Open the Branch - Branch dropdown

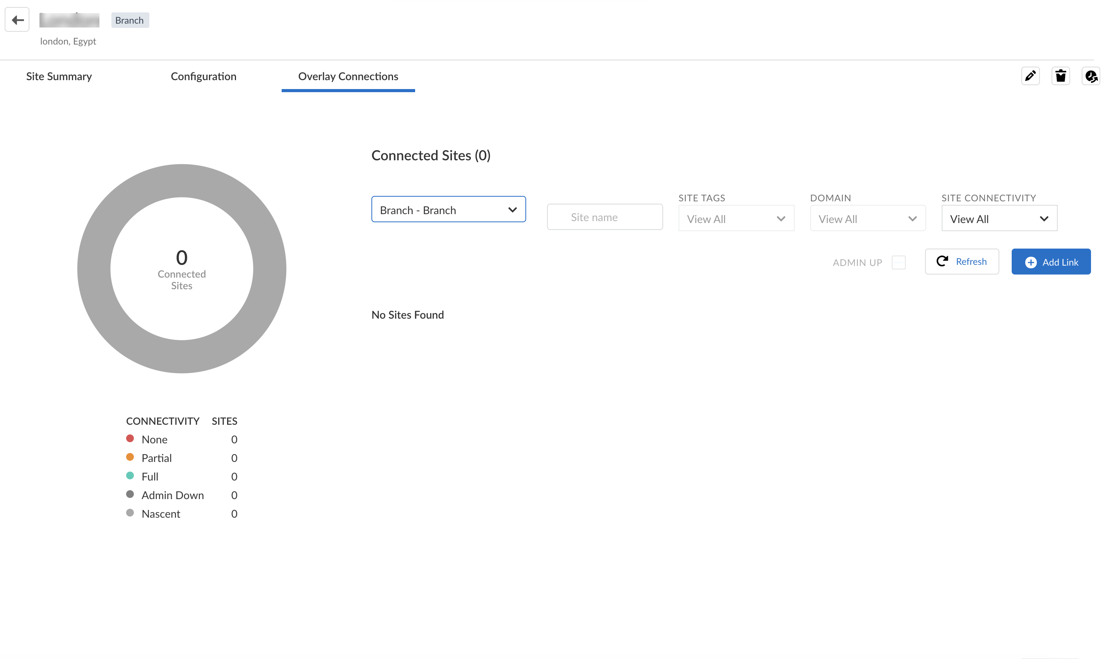448,209
